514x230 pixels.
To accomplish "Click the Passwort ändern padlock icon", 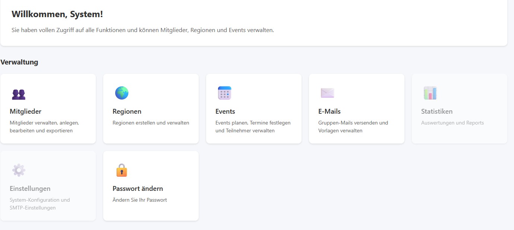I will click(122, 170).
